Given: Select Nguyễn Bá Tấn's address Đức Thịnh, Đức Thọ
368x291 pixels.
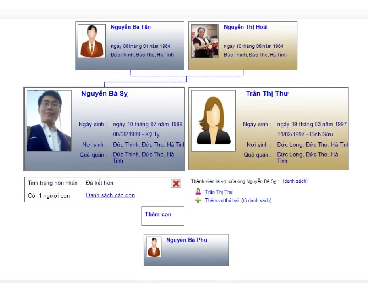Looking at the screenshot, I should [142, 55].
